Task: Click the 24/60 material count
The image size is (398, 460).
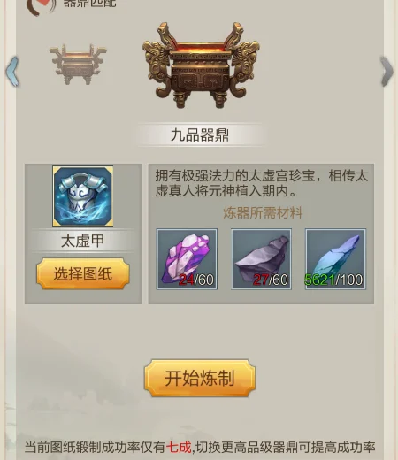Action: point(196,280)
